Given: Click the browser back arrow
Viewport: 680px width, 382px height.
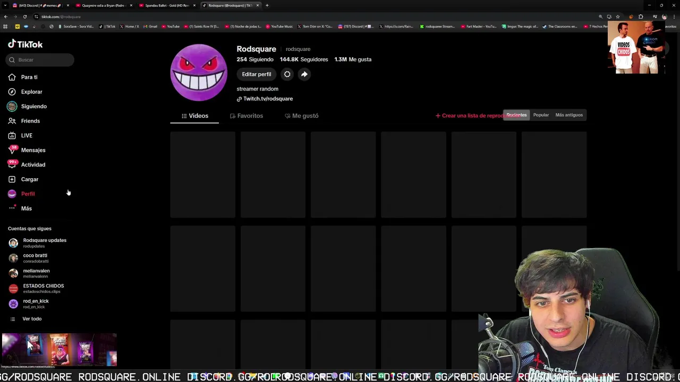Looking at the screenshot, I should tap(6, 16).
